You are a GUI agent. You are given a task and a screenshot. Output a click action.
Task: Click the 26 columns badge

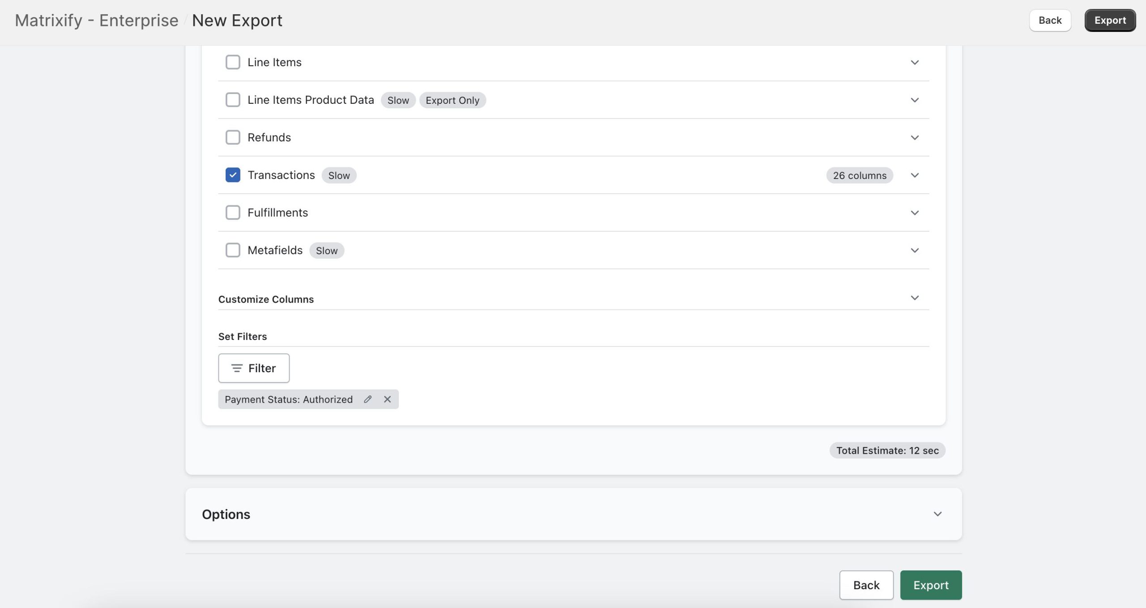[x=859, y=175]
